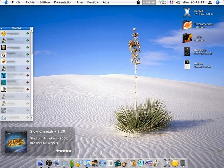Select contact with person photo avatar

15,89
